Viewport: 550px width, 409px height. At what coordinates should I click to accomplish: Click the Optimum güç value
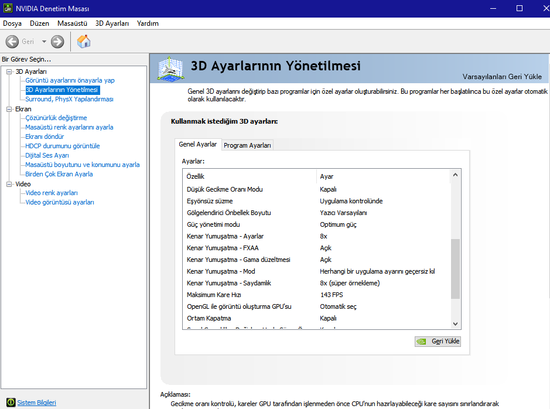point(338,225)
